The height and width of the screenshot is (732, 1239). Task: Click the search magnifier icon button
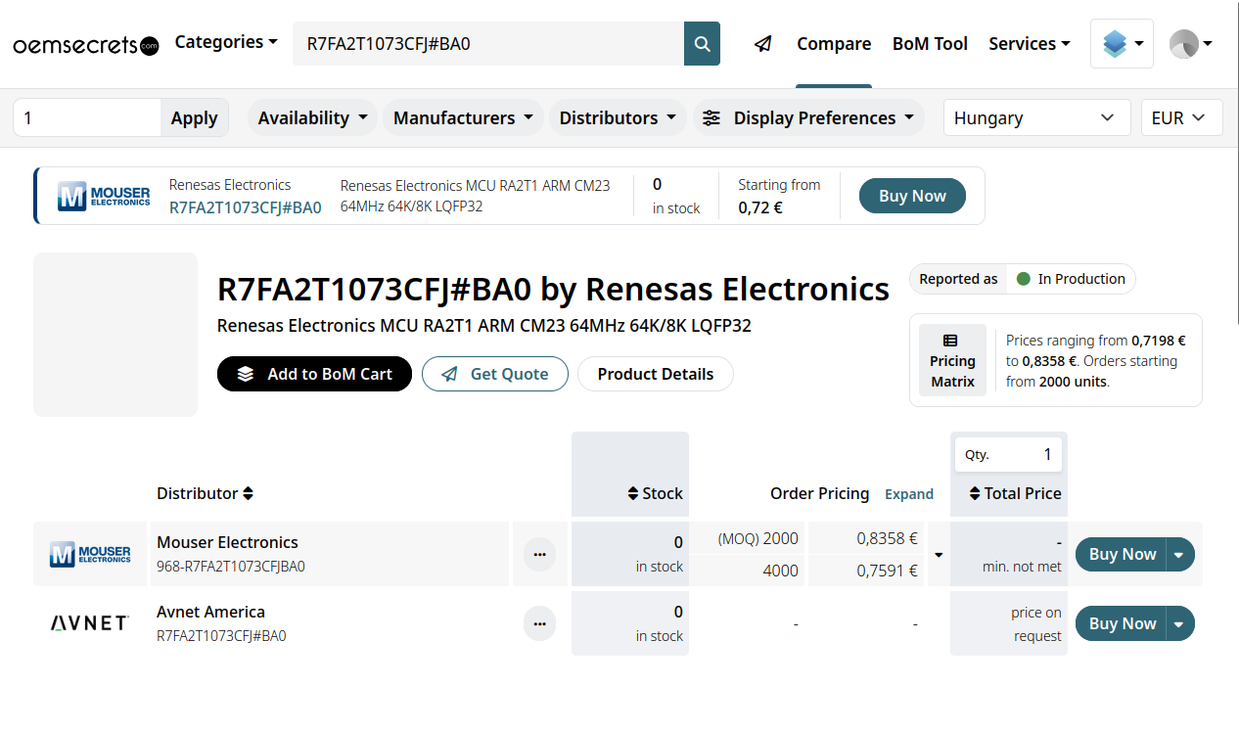point(702,44)
